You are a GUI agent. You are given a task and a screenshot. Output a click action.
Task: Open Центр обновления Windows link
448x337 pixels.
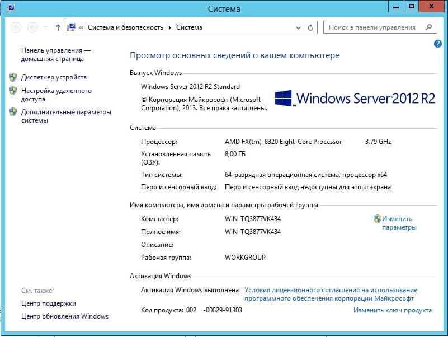pos(65,316)
